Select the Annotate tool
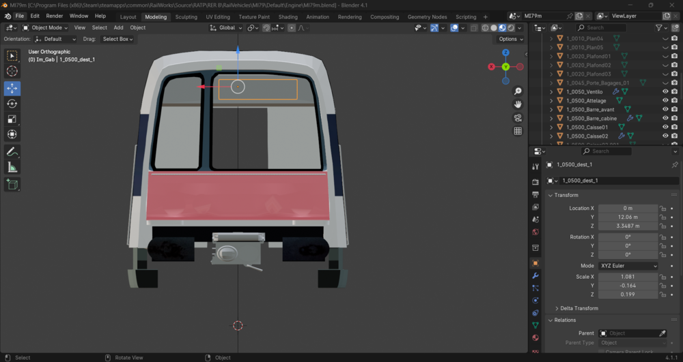683x362 pixels. (x=12, y=151)
